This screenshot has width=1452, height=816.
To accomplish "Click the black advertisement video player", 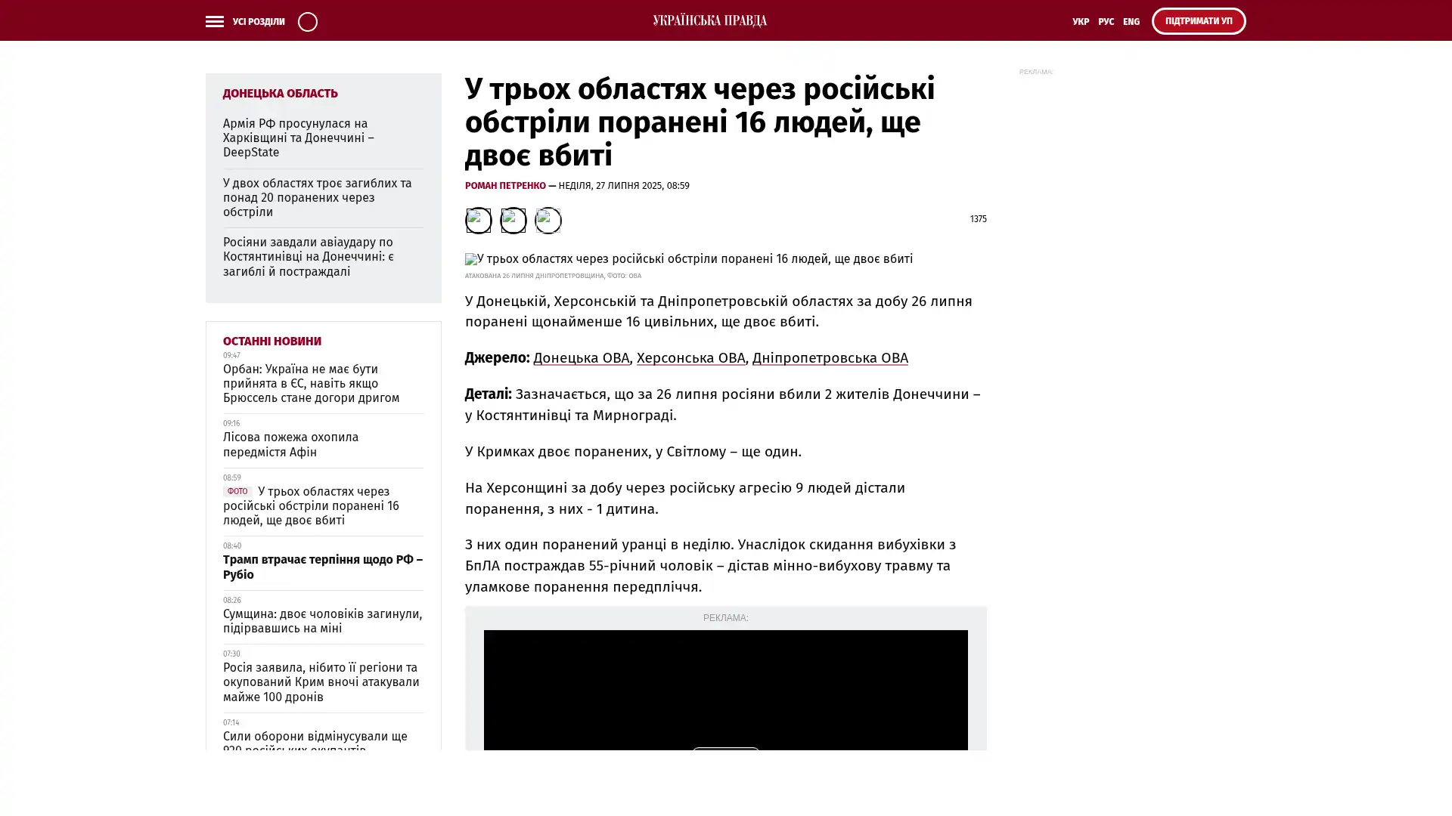I will tap(725, 689).
